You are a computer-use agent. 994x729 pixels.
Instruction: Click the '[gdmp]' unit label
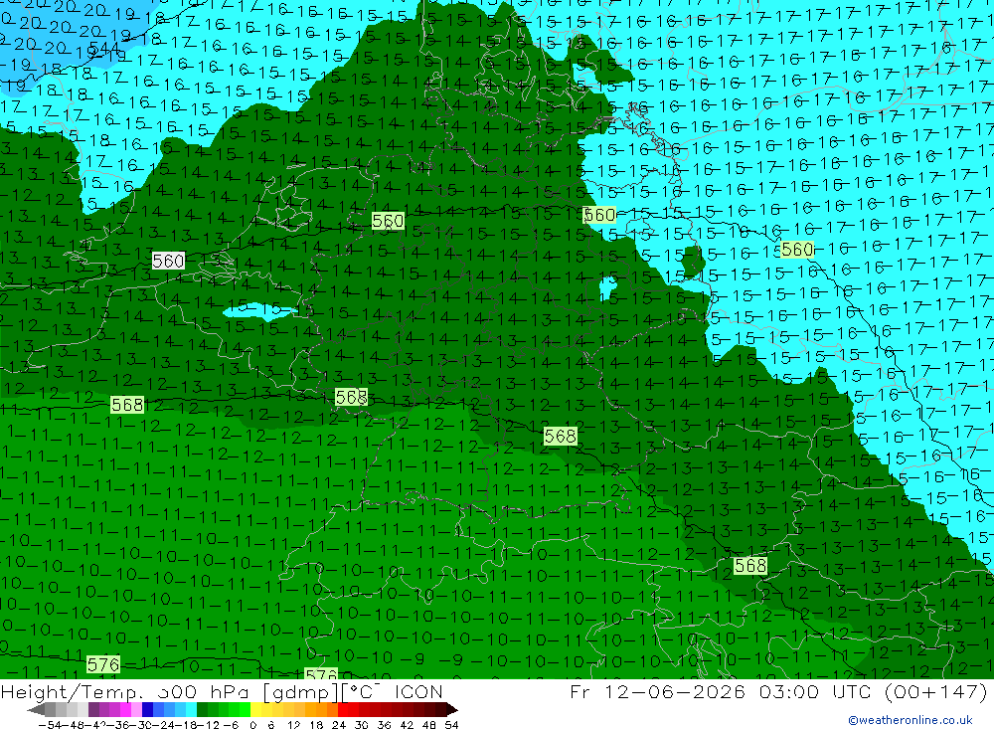(x=298, y=691)
